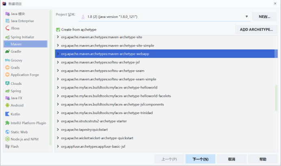
Task: Choose the Spring leaf icon
Action: point(7,91)
